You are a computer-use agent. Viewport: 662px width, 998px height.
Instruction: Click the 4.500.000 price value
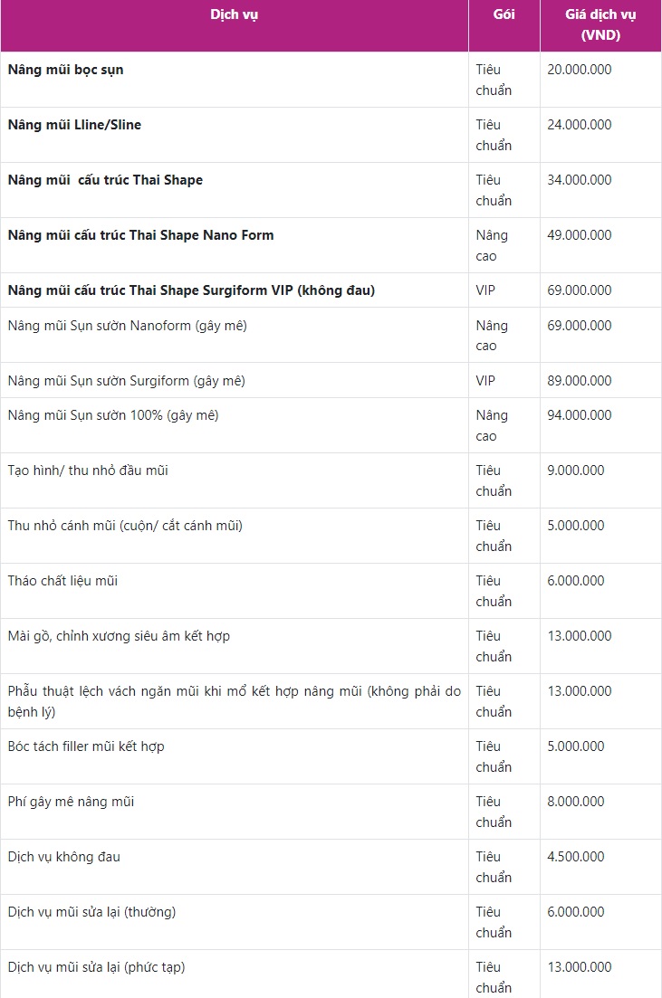[x=576, y=857]
